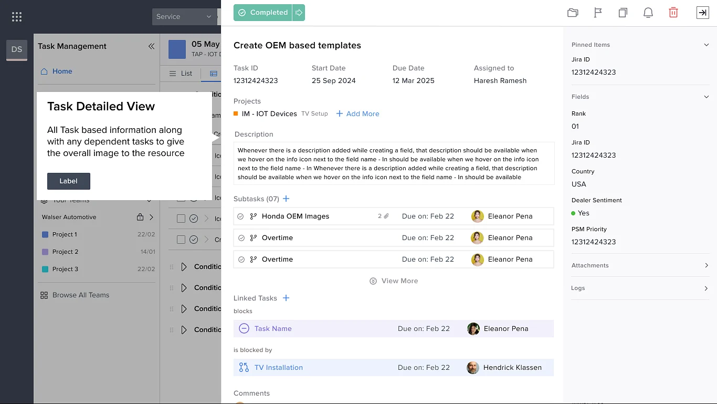Open the attachment paperclip on Honda OEM Images
The image size is (717, 404).
click(386, 216)
